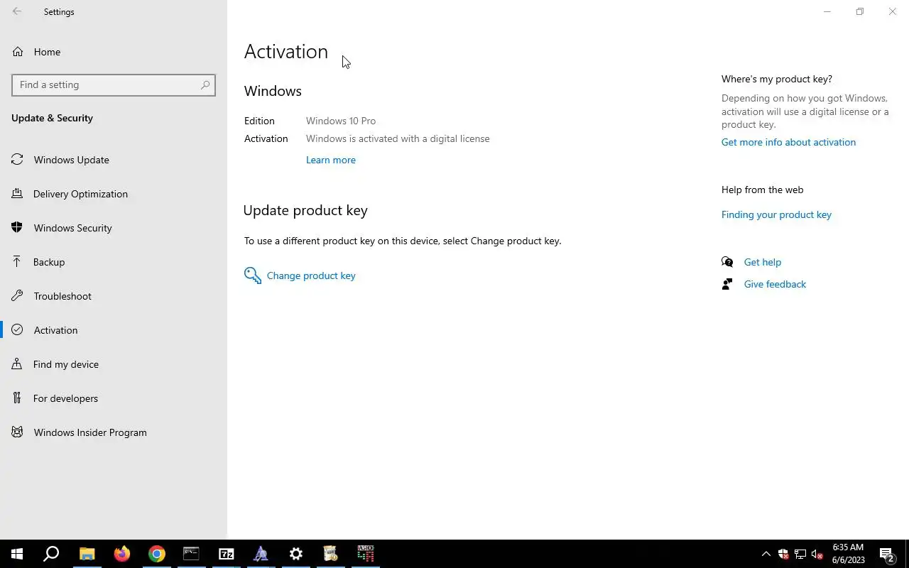Image resolution: width=909 pixels, height=568 pixels.
Task: Select Activation in the sidebar
Action: coord(114,330)
